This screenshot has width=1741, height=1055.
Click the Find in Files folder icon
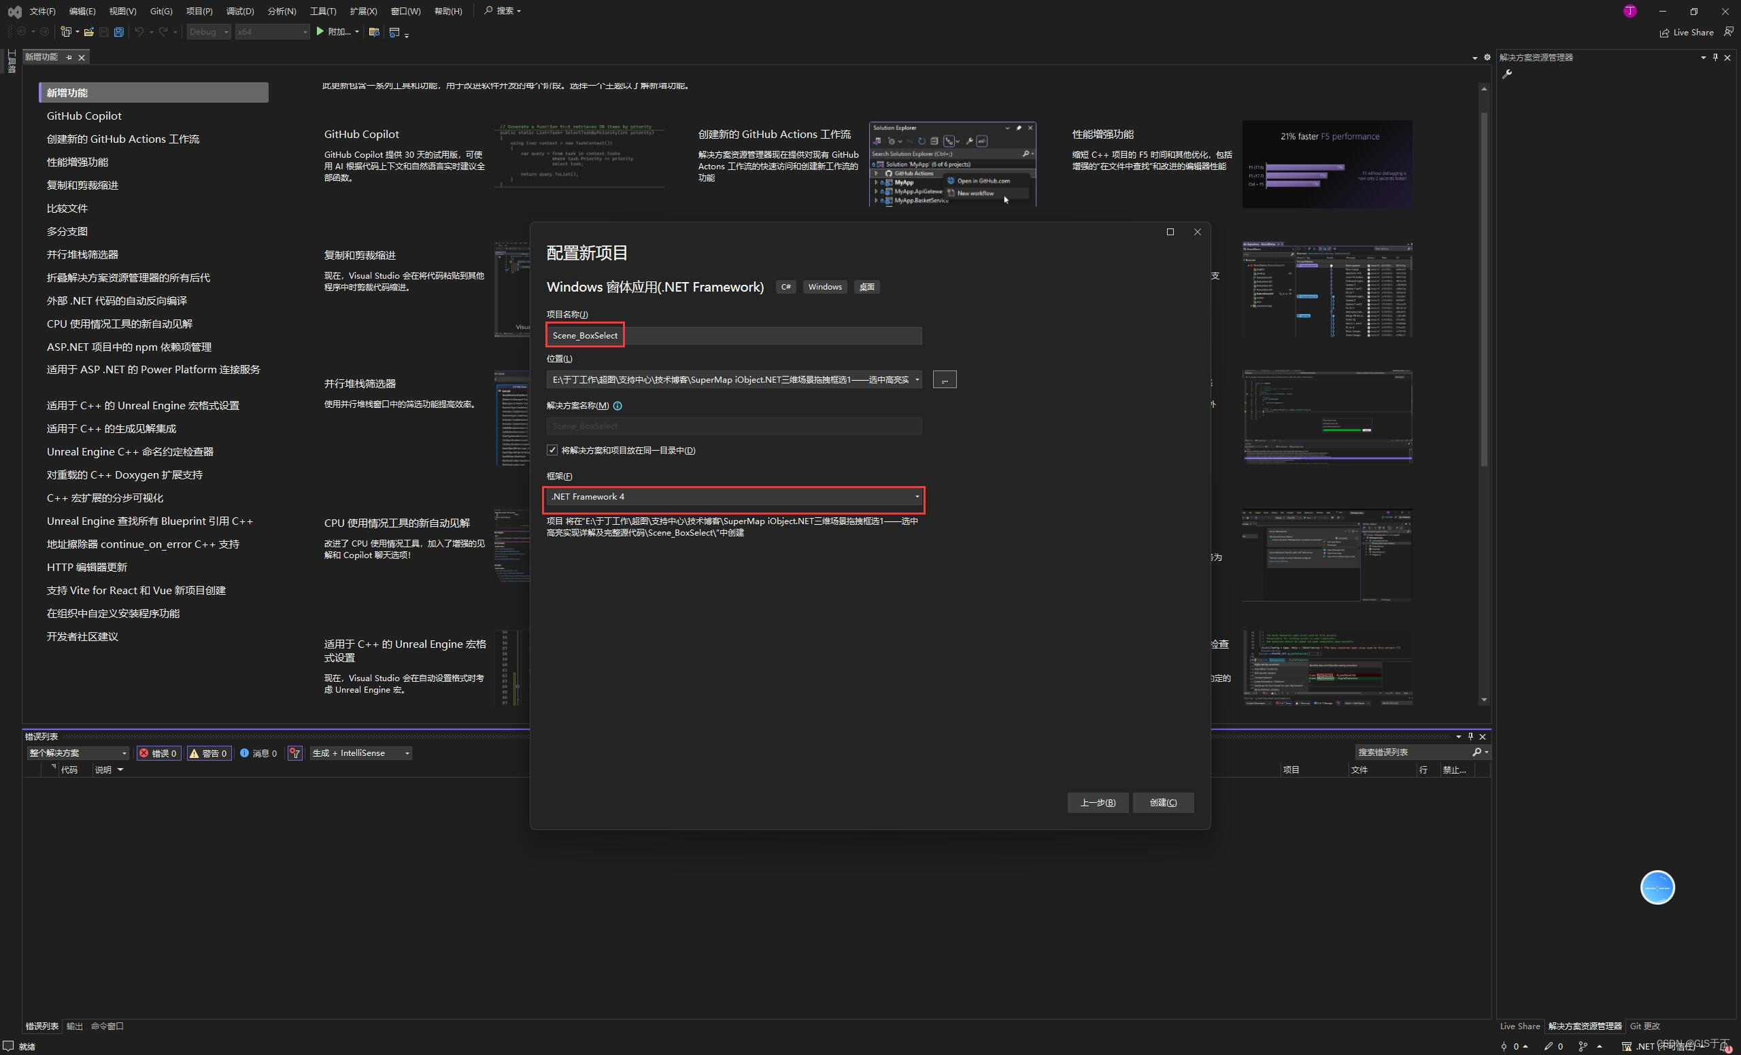tap(375, 32)
